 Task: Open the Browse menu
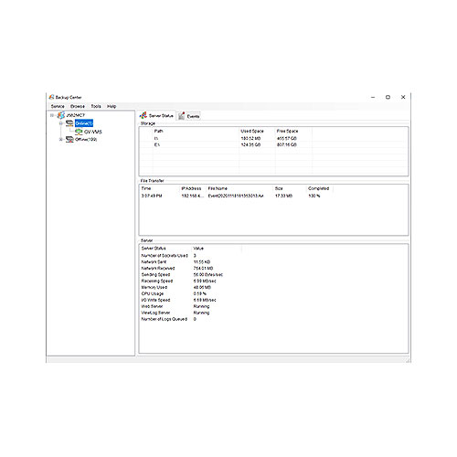[x=78, y=106]
